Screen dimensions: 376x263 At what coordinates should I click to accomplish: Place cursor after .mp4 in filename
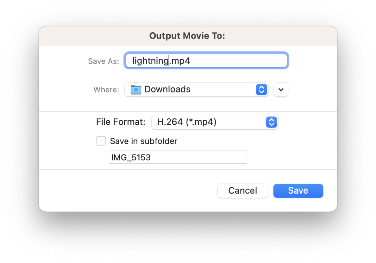click(191, 61)
